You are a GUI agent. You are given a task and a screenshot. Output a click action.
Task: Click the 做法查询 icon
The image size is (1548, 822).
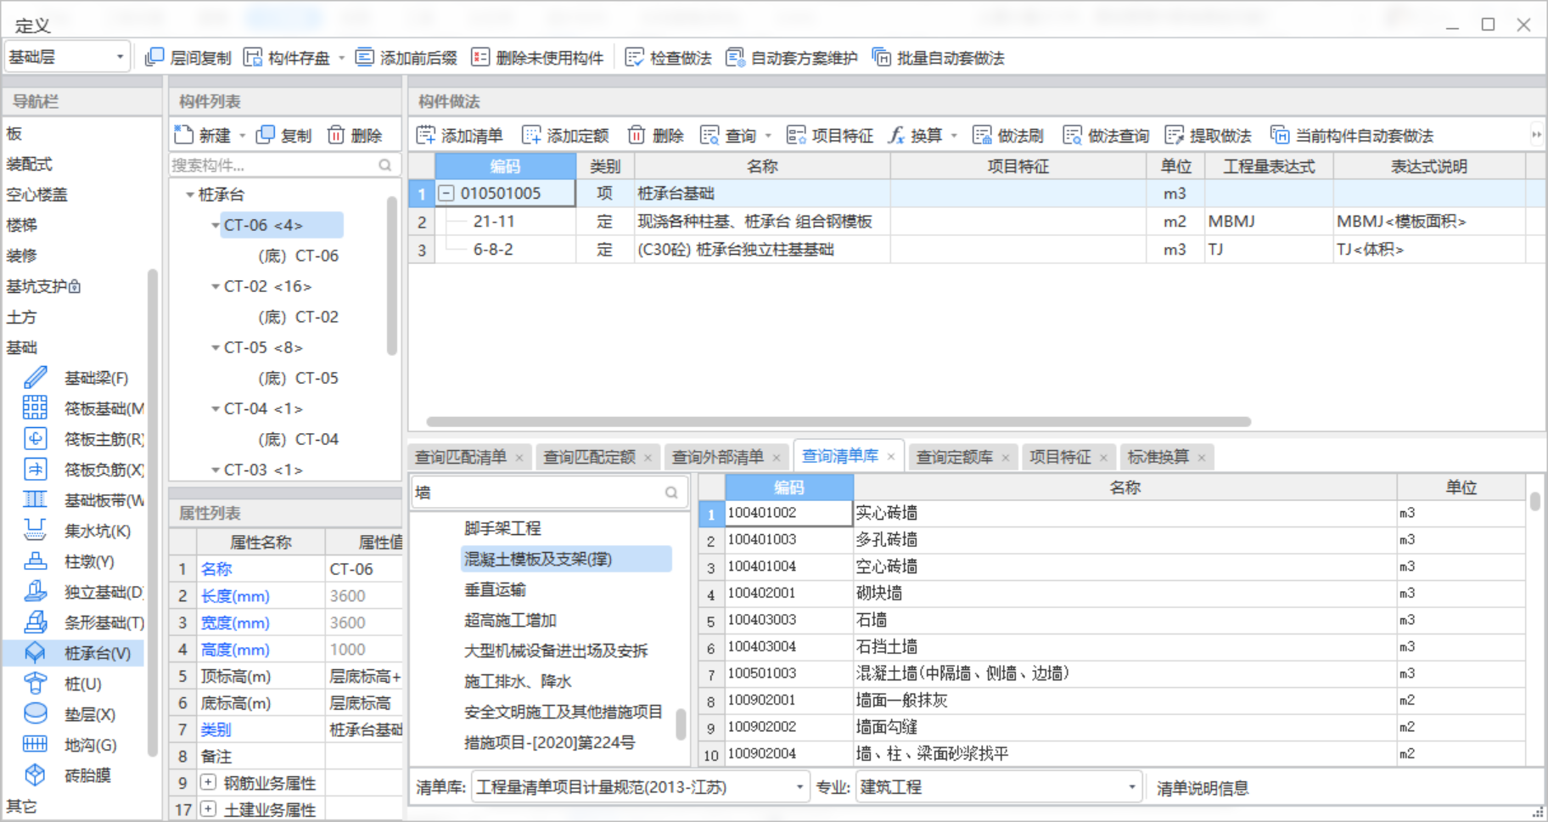tap(1072, 134)
